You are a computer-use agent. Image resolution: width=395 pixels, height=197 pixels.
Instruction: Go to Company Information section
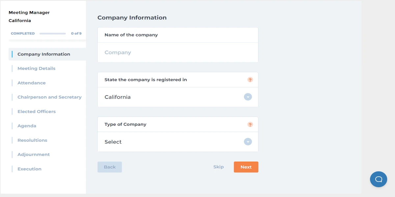44,54
